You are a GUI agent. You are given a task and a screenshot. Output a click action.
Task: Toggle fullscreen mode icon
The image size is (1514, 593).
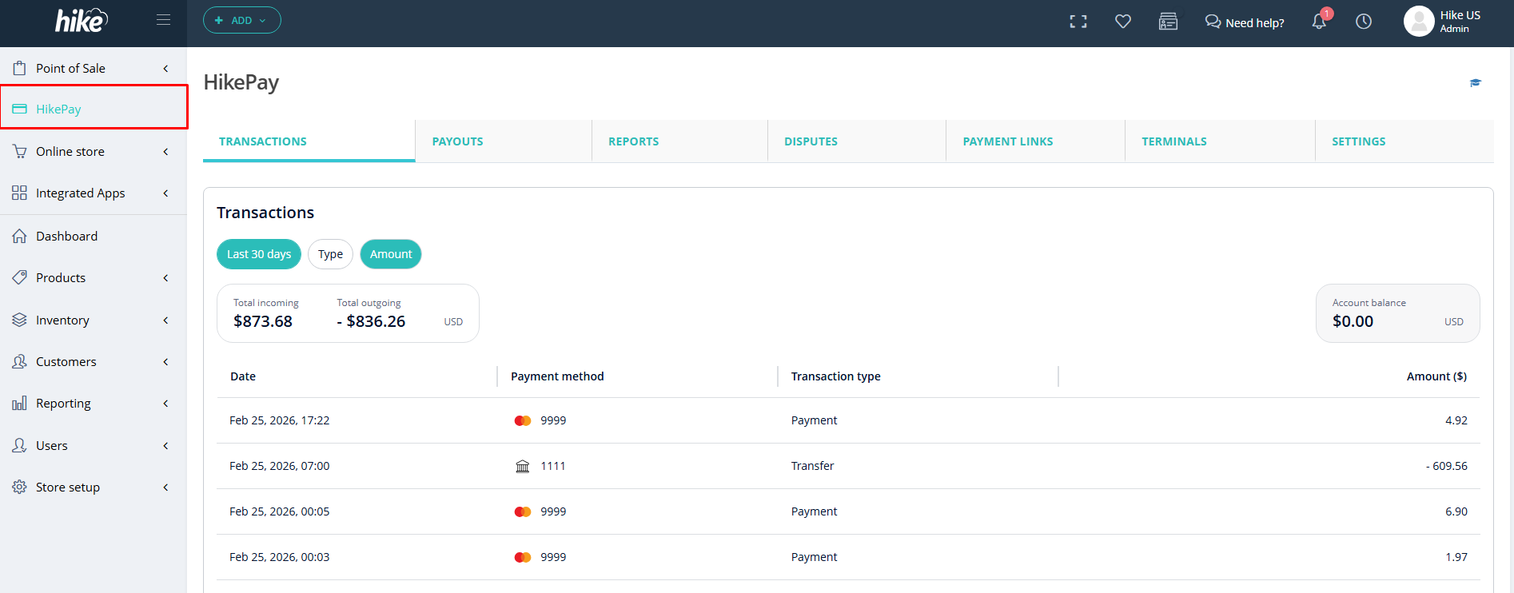1078,22
